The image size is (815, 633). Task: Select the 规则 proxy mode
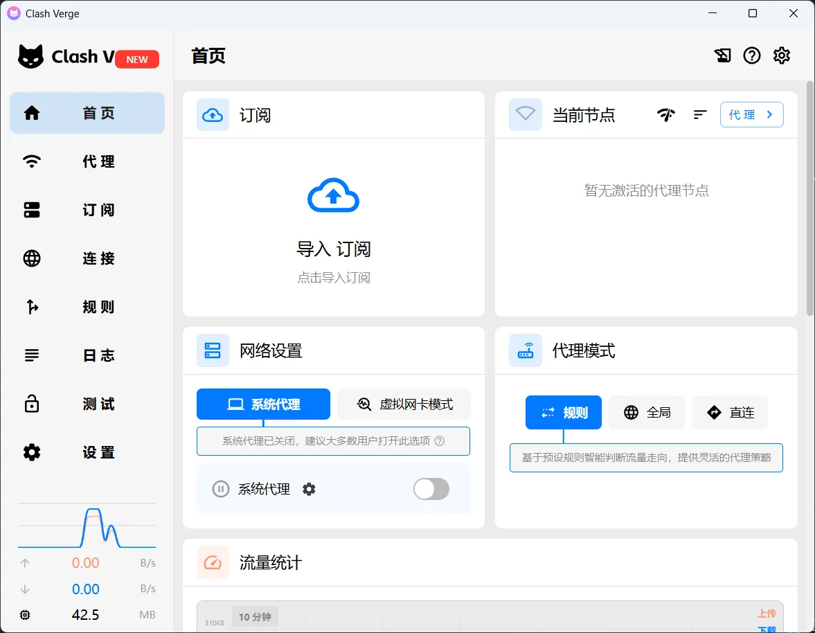[564, 412]
